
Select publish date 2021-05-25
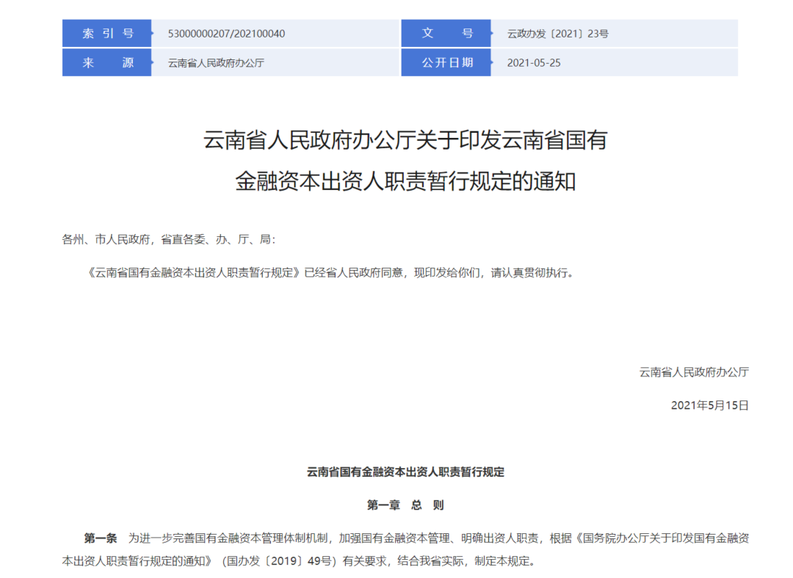pos(534,63)
